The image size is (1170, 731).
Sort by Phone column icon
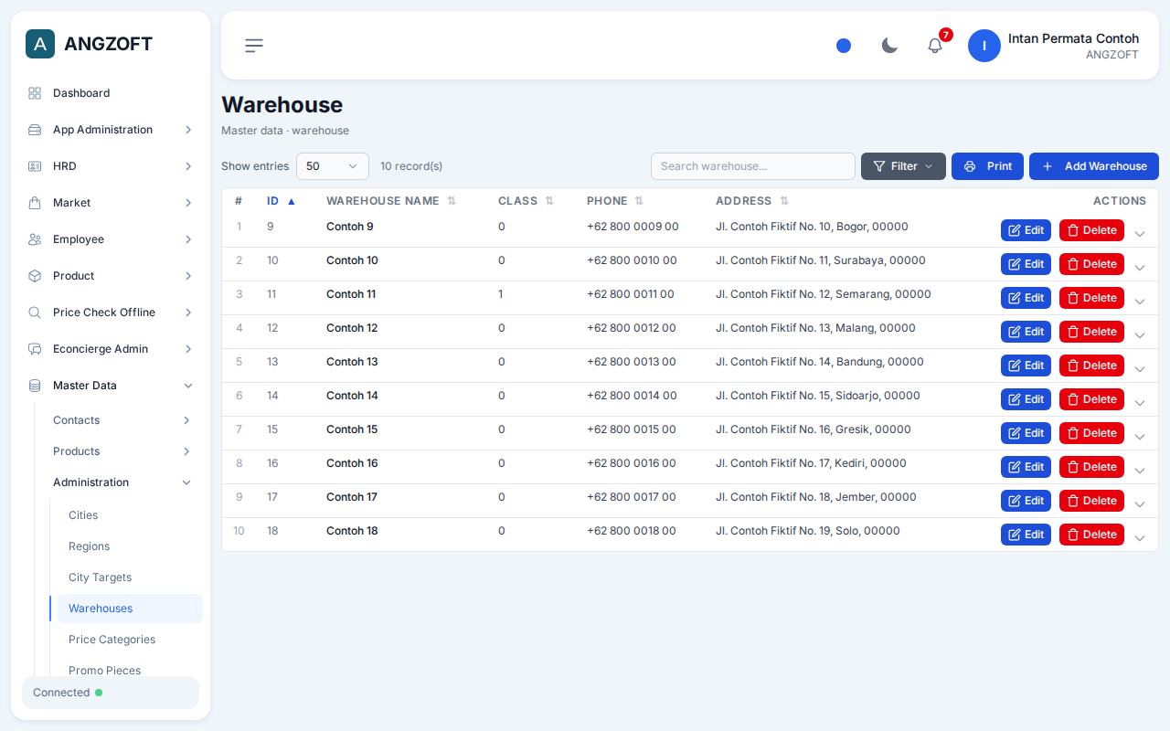[x=639, y=201]
